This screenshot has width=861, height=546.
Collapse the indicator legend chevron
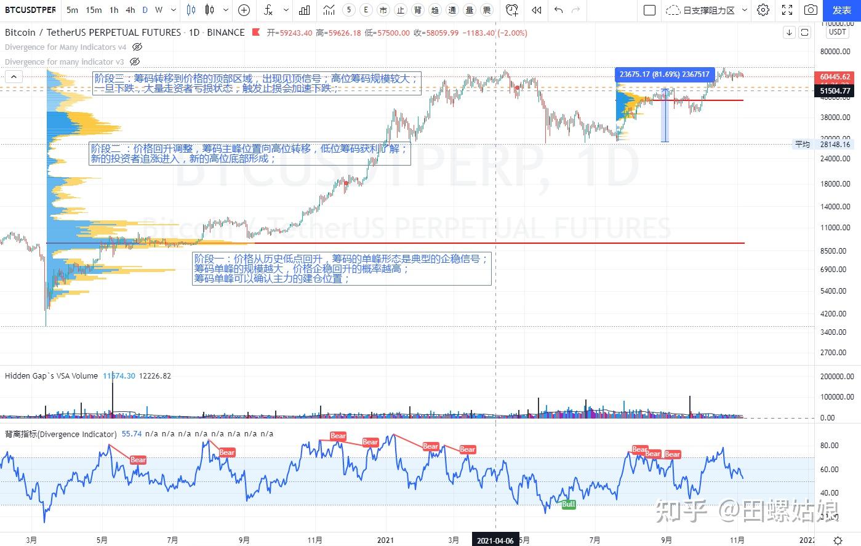14,77
